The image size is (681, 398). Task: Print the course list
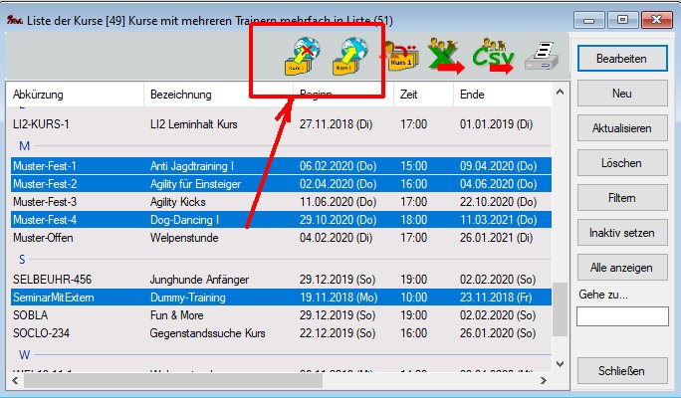click(542, 57)
